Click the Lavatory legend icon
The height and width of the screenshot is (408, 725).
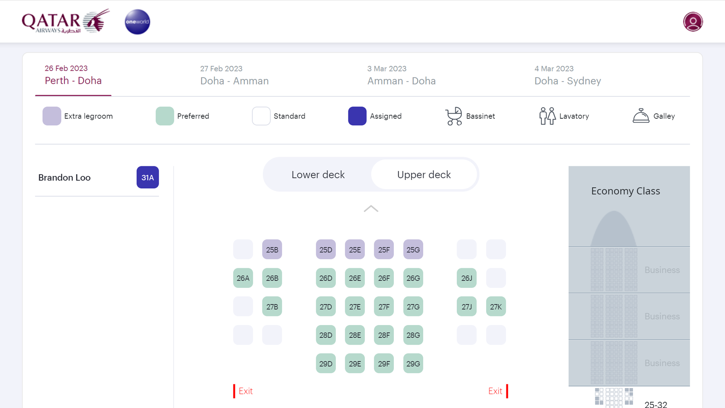click(x=547, y=116)
